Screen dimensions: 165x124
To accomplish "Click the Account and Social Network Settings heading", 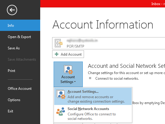I will [127, 66].
